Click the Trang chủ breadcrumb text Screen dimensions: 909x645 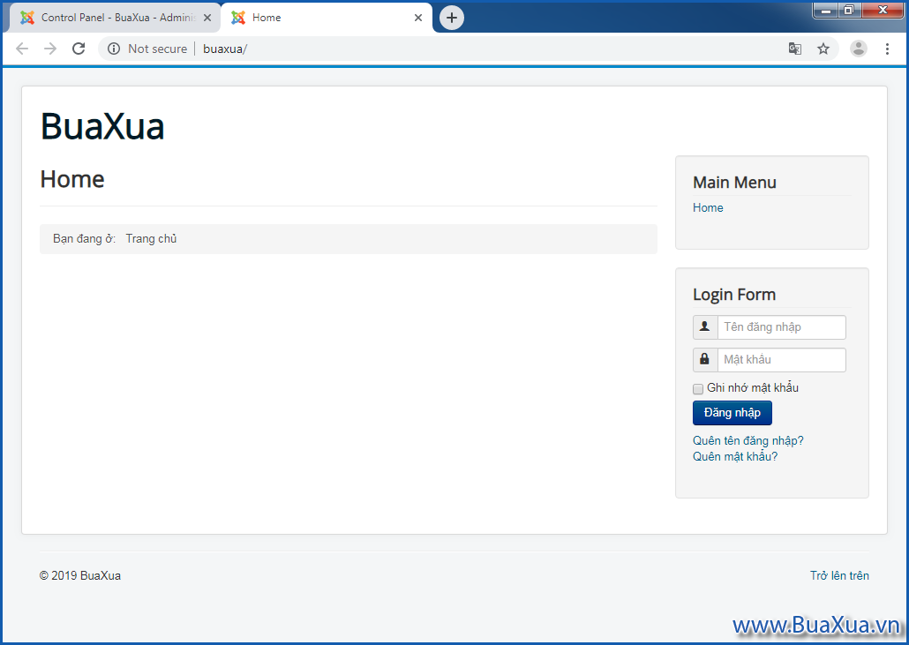pyautogui.click(x=151, y=239)
